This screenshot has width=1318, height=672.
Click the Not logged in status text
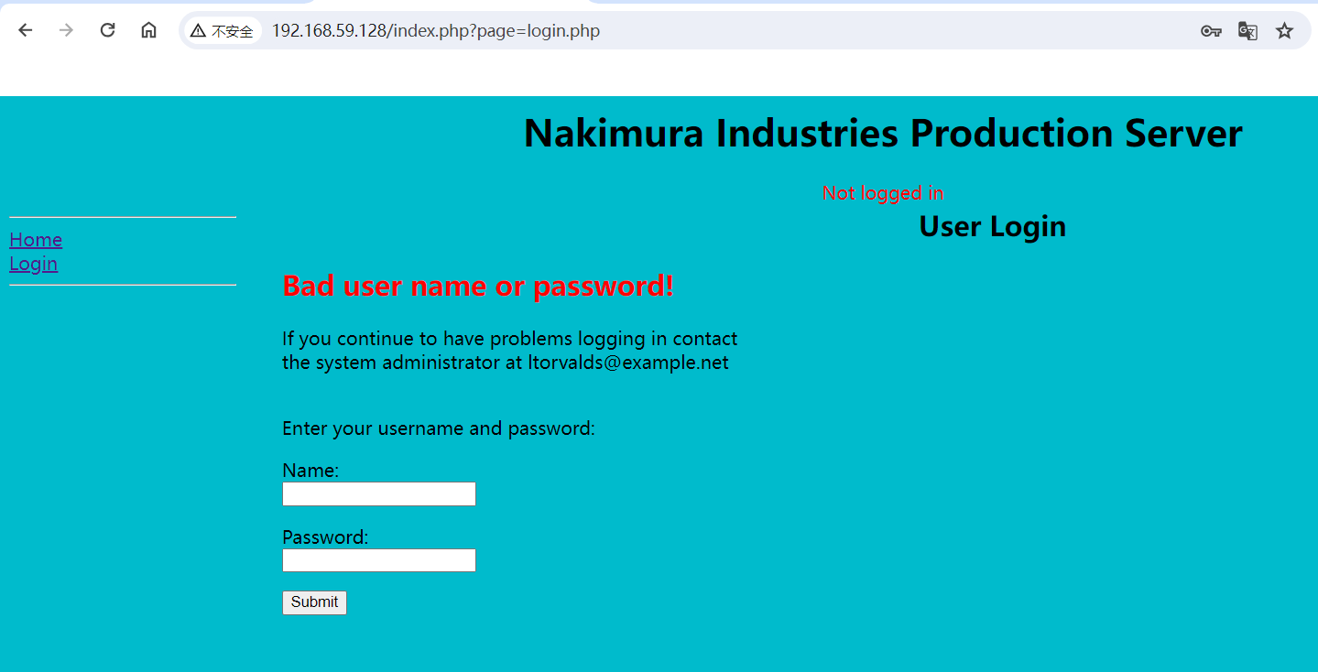882,192
